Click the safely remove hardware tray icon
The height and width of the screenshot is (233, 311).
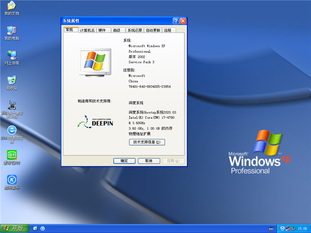(294, 229)
